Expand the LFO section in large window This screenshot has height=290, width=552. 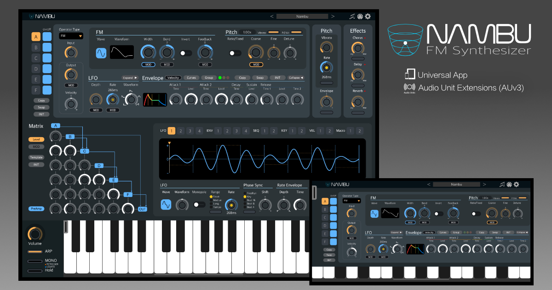(130, 78)
